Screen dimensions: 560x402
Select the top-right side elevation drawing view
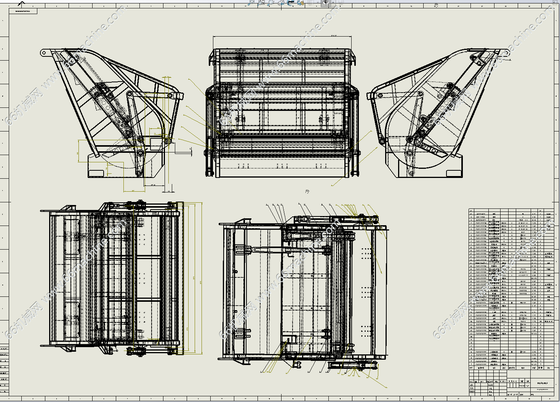[434, 114]
